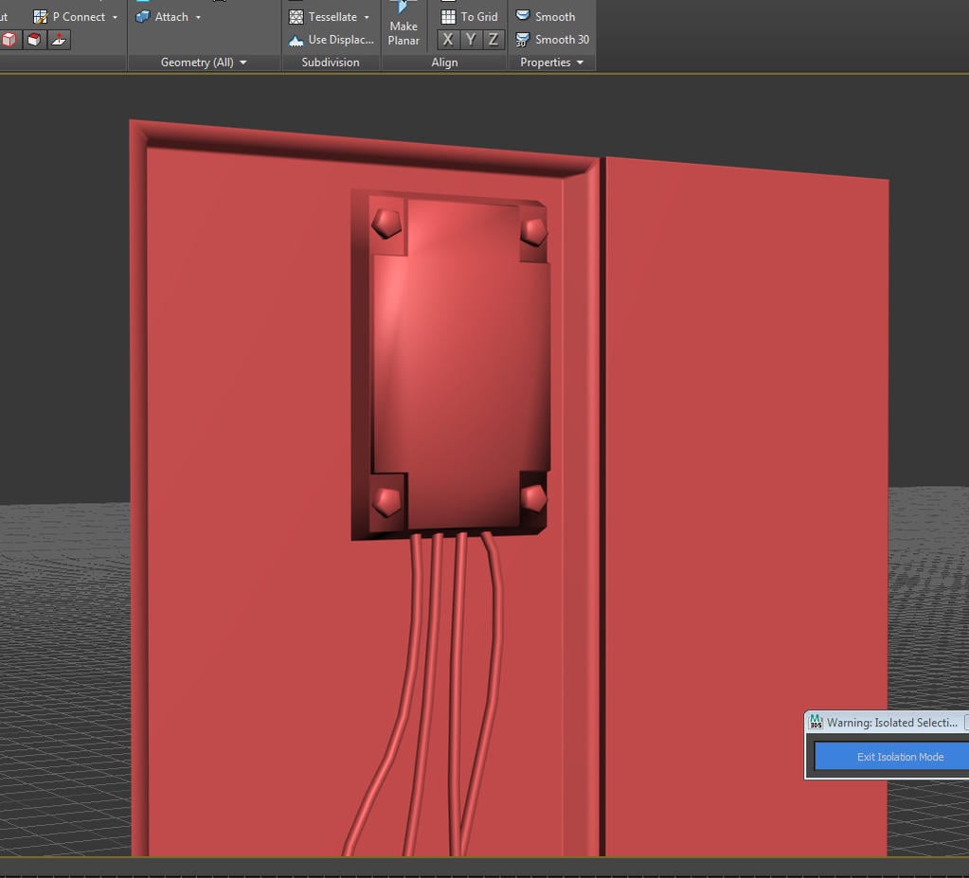Toggle the Z axis align constraint
Viewport: 969px width, 878px height.
pyautogui.click(x=493, y=39)
